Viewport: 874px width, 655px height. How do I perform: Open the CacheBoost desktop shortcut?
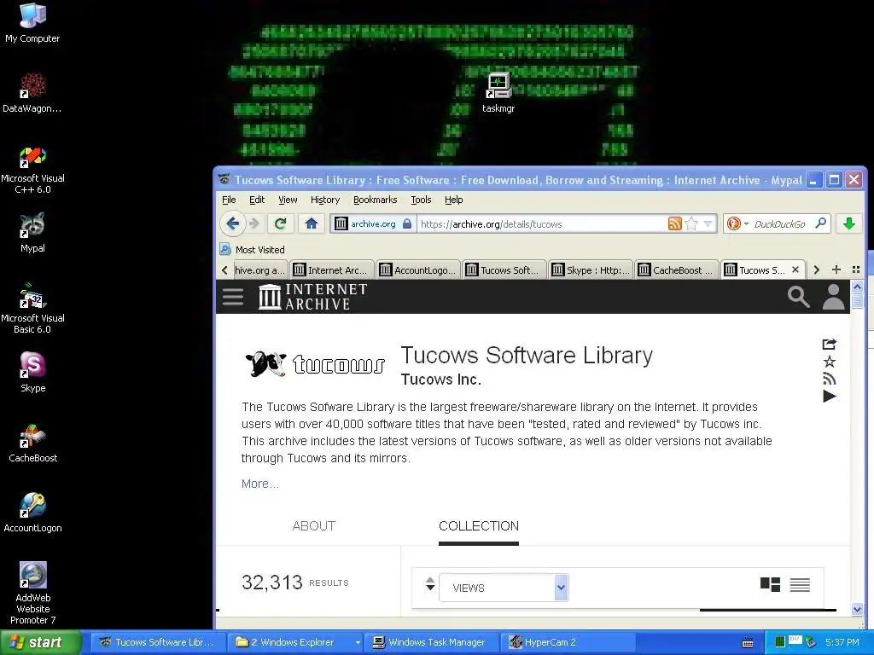pos(32,443)
